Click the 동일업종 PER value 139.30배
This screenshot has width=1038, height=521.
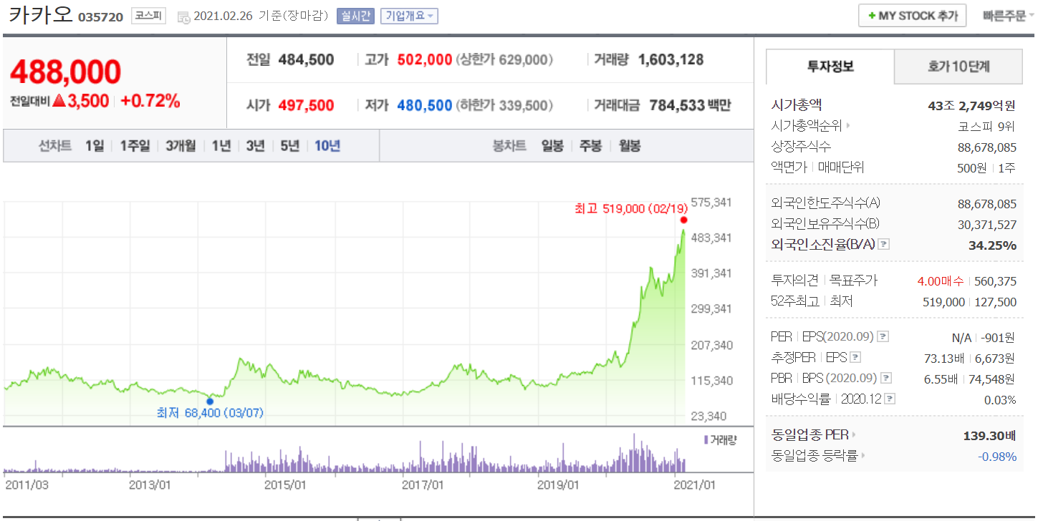pyautogui.click(x=990, y=435)
